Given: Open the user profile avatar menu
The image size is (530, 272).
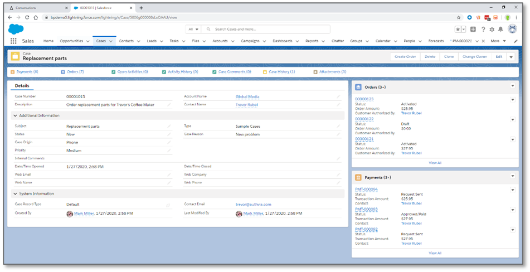Looking at the screenshot, I should point(513,29).
